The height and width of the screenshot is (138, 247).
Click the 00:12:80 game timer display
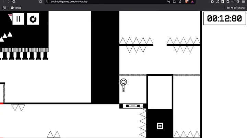[x=224, y=18]
